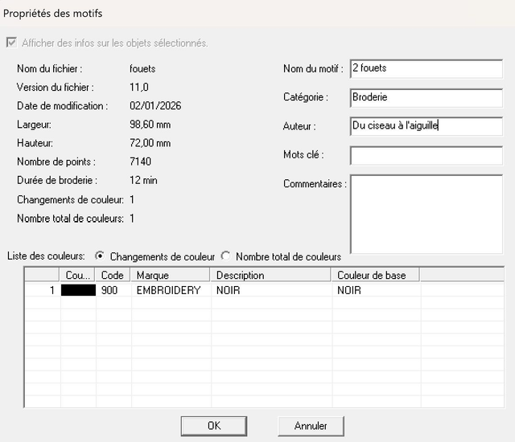
Task: Click the NOIR description cell
Action: (270, 290)
